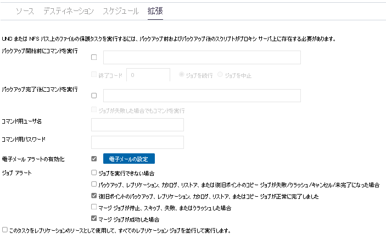Switch to the ソース tab

(25, 11)
